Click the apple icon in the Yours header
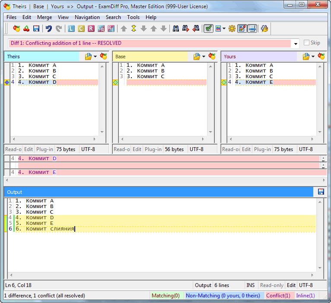The image size is (331, 303). pos(321,56)
